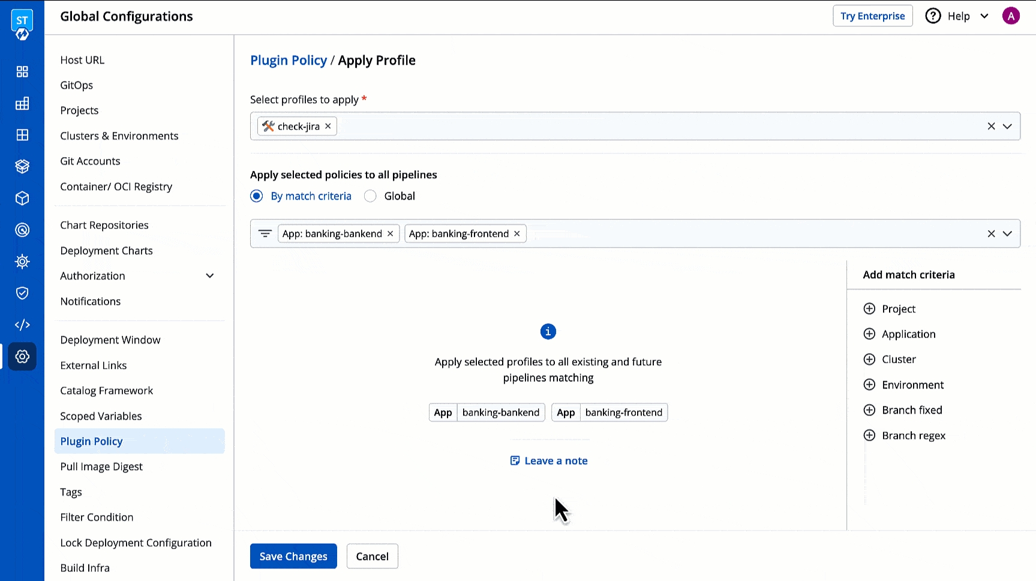
Task: Select the By match criteria radio button
Action: point(257,196)
